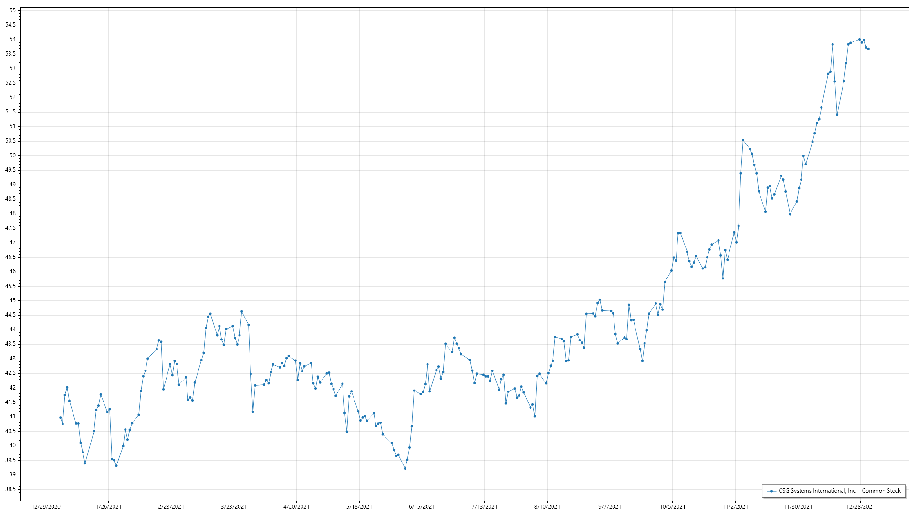Click the 12/29/2020 x-axis date label
The width and height of the screenshot is (916, 515).
[46, 506]
